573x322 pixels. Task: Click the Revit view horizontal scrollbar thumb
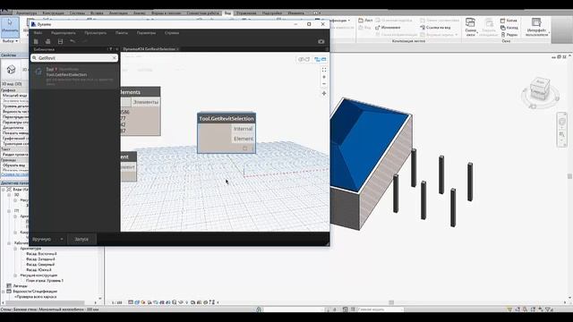tap(391, 302)
